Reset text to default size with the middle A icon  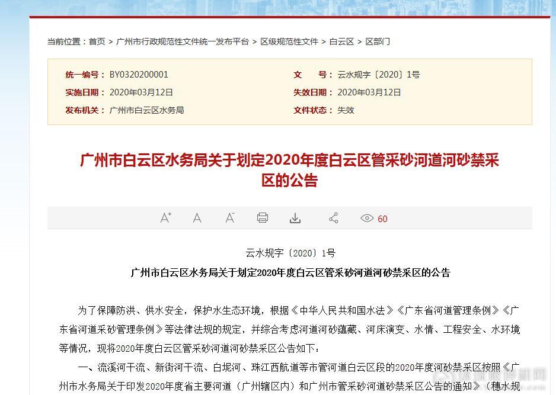point(197,218)
